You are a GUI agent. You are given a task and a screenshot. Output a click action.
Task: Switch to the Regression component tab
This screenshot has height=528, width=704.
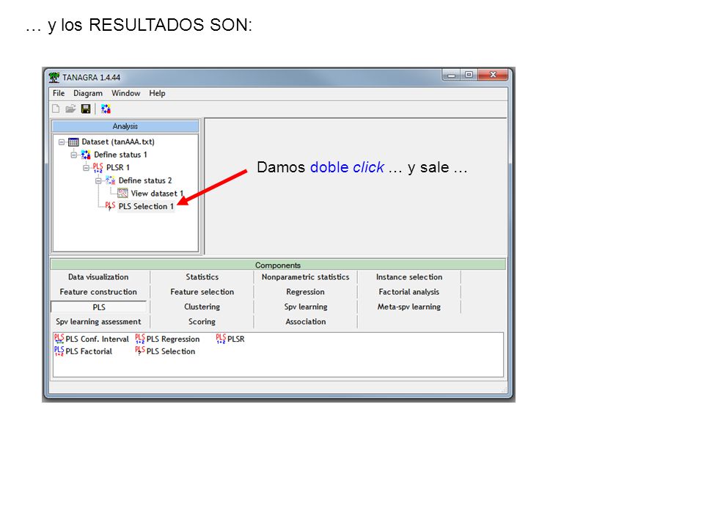coord(305,292)
